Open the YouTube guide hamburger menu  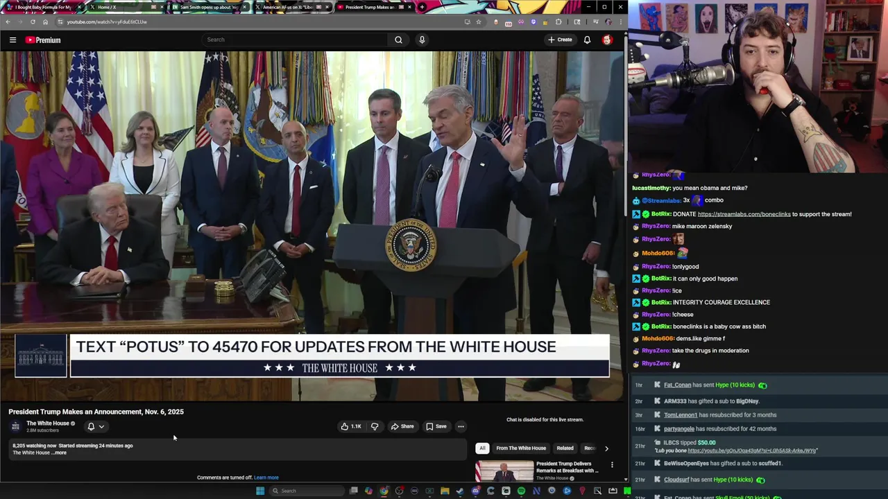click(12, 40)
